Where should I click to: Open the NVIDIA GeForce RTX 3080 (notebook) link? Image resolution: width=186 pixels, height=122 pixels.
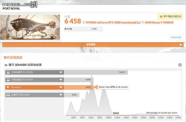[113, 22]
